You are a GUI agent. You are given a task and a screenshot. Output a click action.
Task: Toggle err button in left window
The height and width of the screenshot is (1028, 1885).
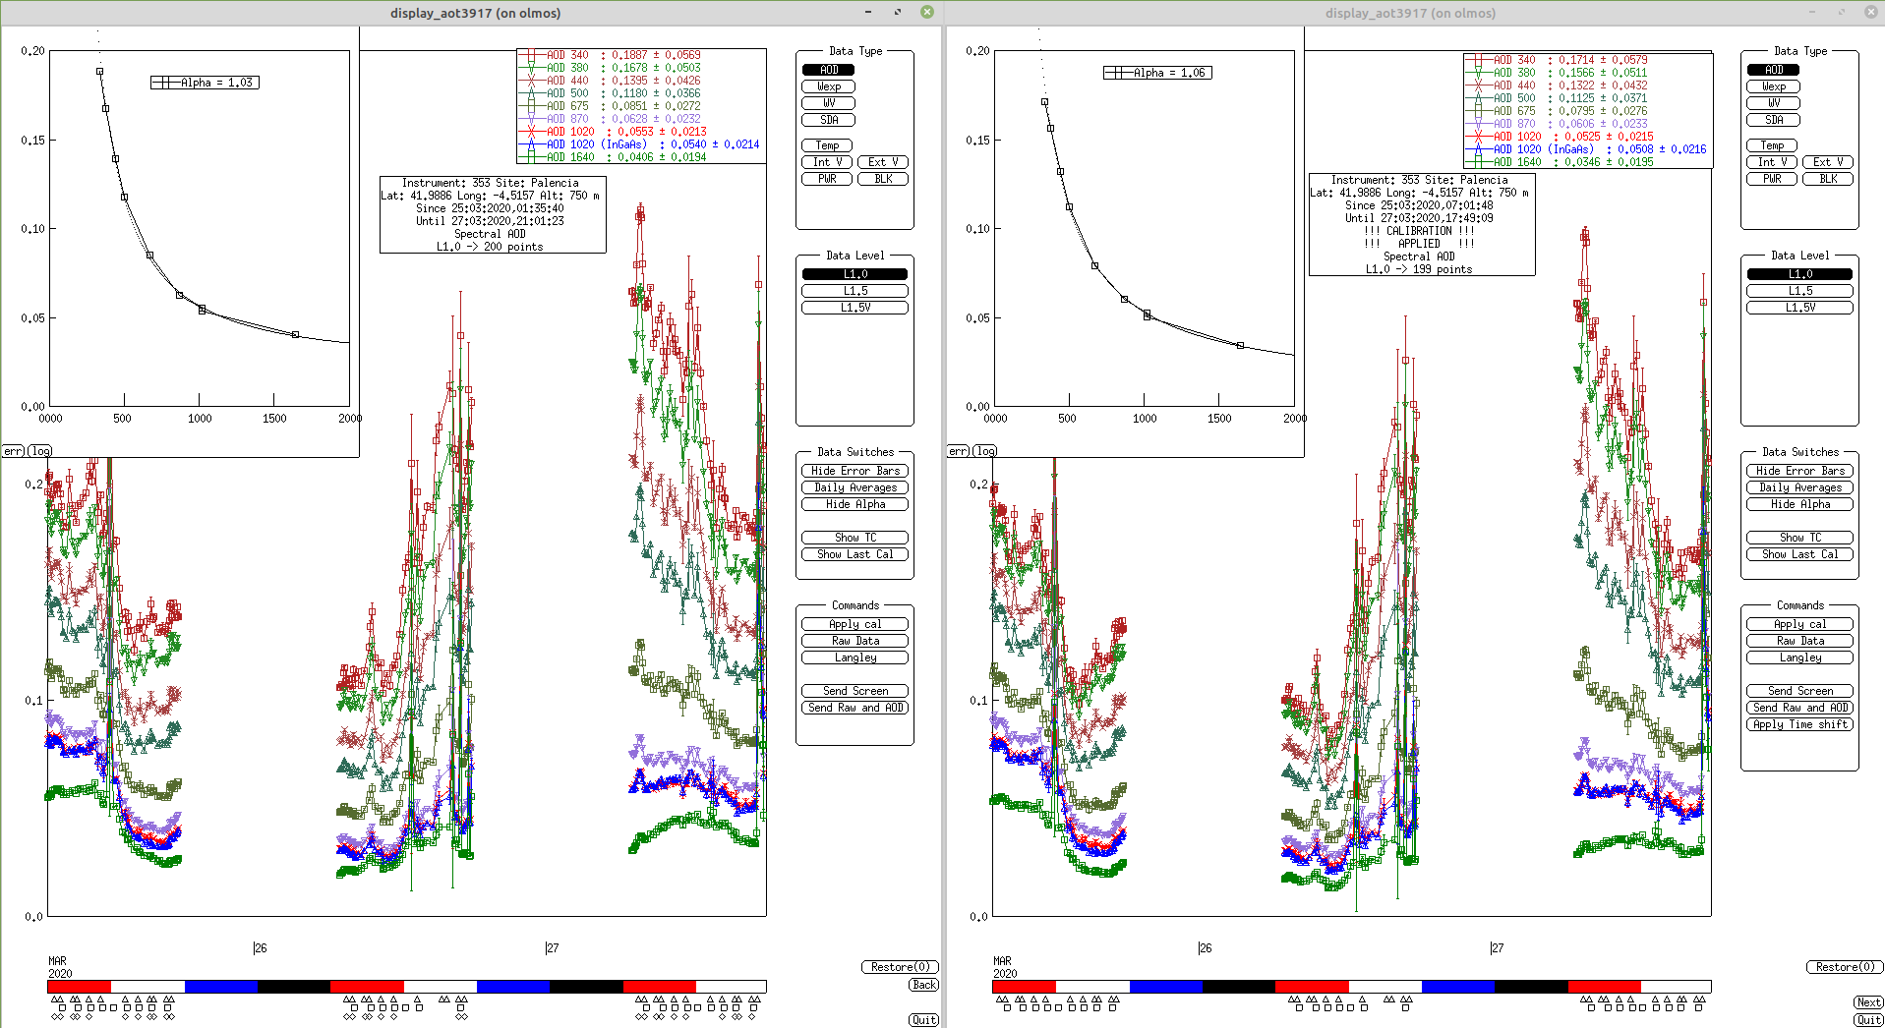(13, 451)
